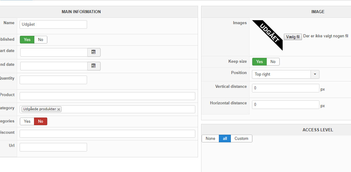Edit the Vertical distance value
Image resolution: width=351 pixels, height=172 pixels.
pyautogui.click(x=285, y=88)
